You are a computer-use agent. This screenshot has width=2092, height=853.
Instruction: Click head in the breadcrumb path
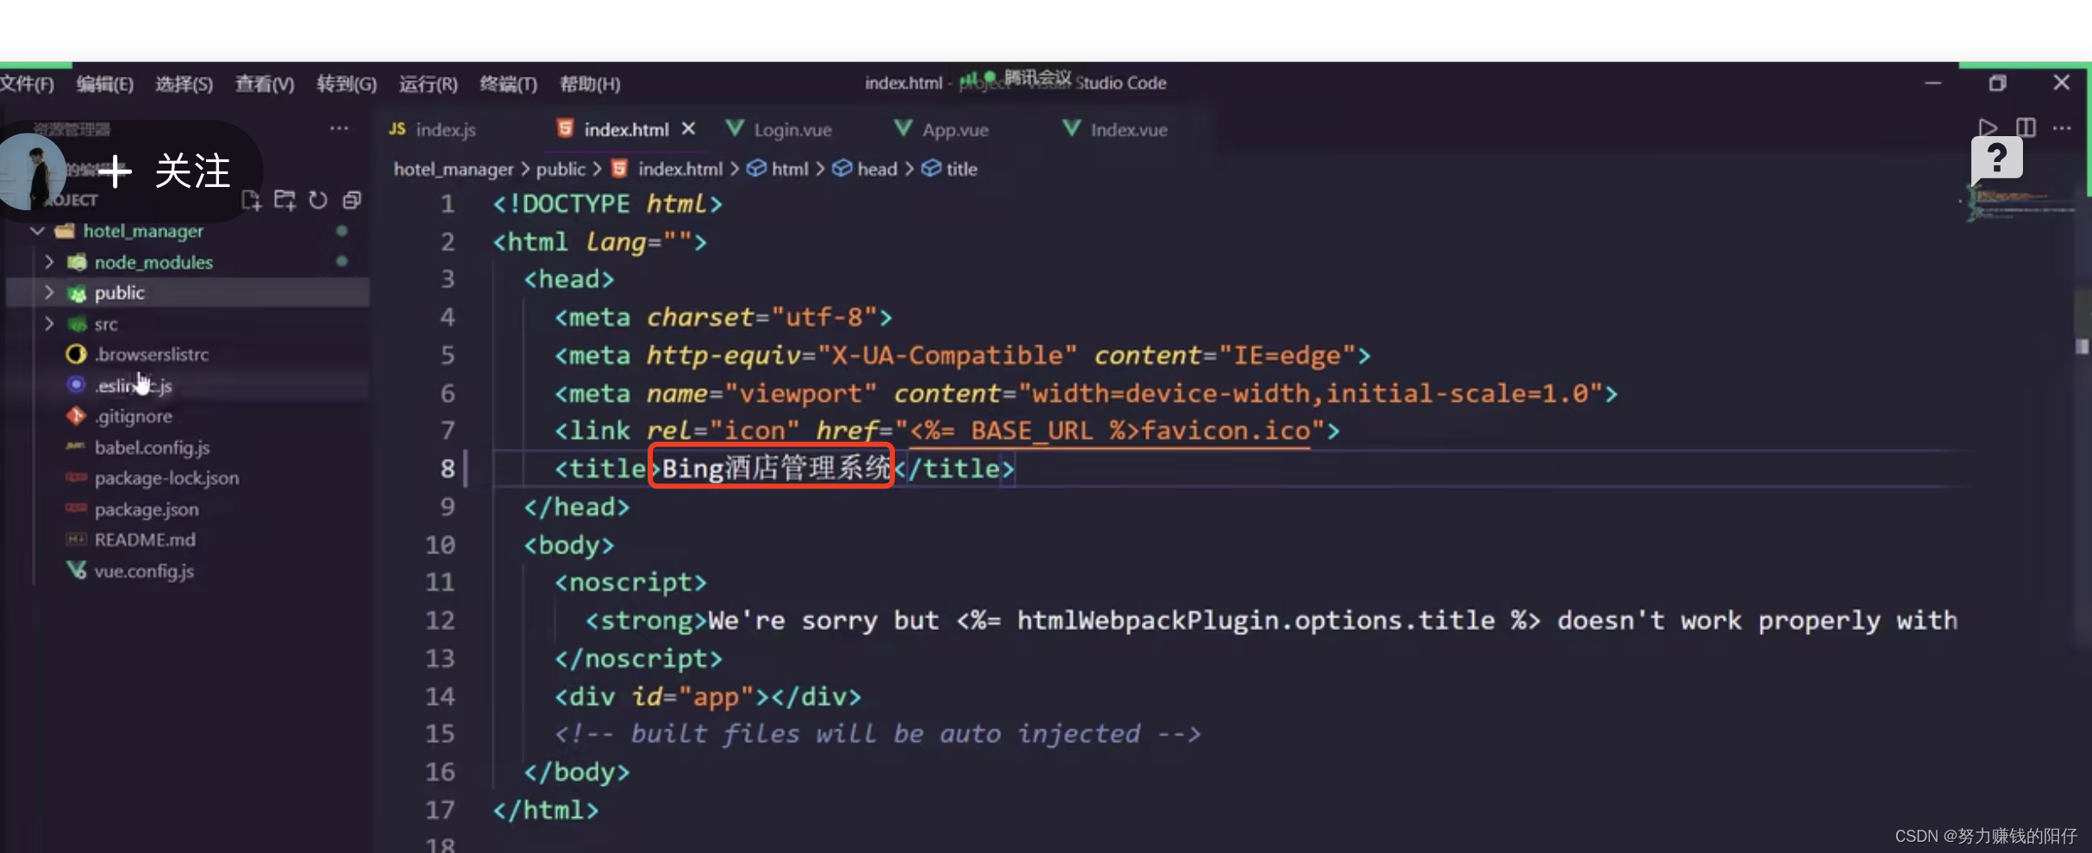pos(878,169)
